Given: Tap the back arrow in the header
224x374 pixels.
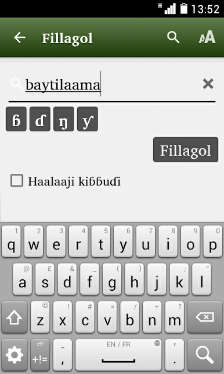Looking at the screenshot, I should [x=20, y=38].
